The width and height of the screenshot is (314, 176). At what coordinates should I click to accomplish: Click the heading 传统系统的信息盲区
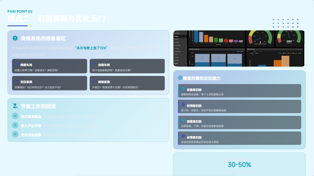coord(43,38)
